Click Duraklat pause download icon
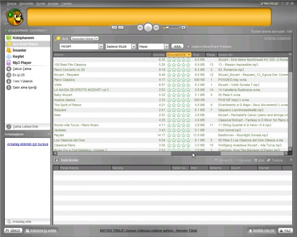This screenshot has width=297, height=237. tap(237, 160)
